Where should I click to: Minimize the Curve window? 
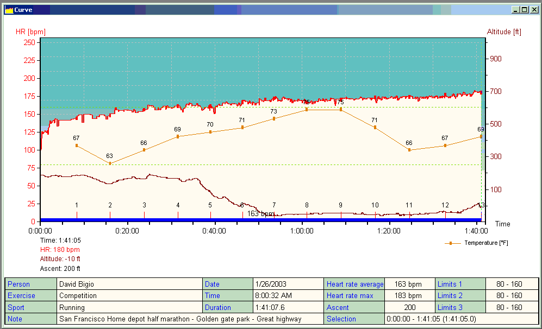point(515,10)
